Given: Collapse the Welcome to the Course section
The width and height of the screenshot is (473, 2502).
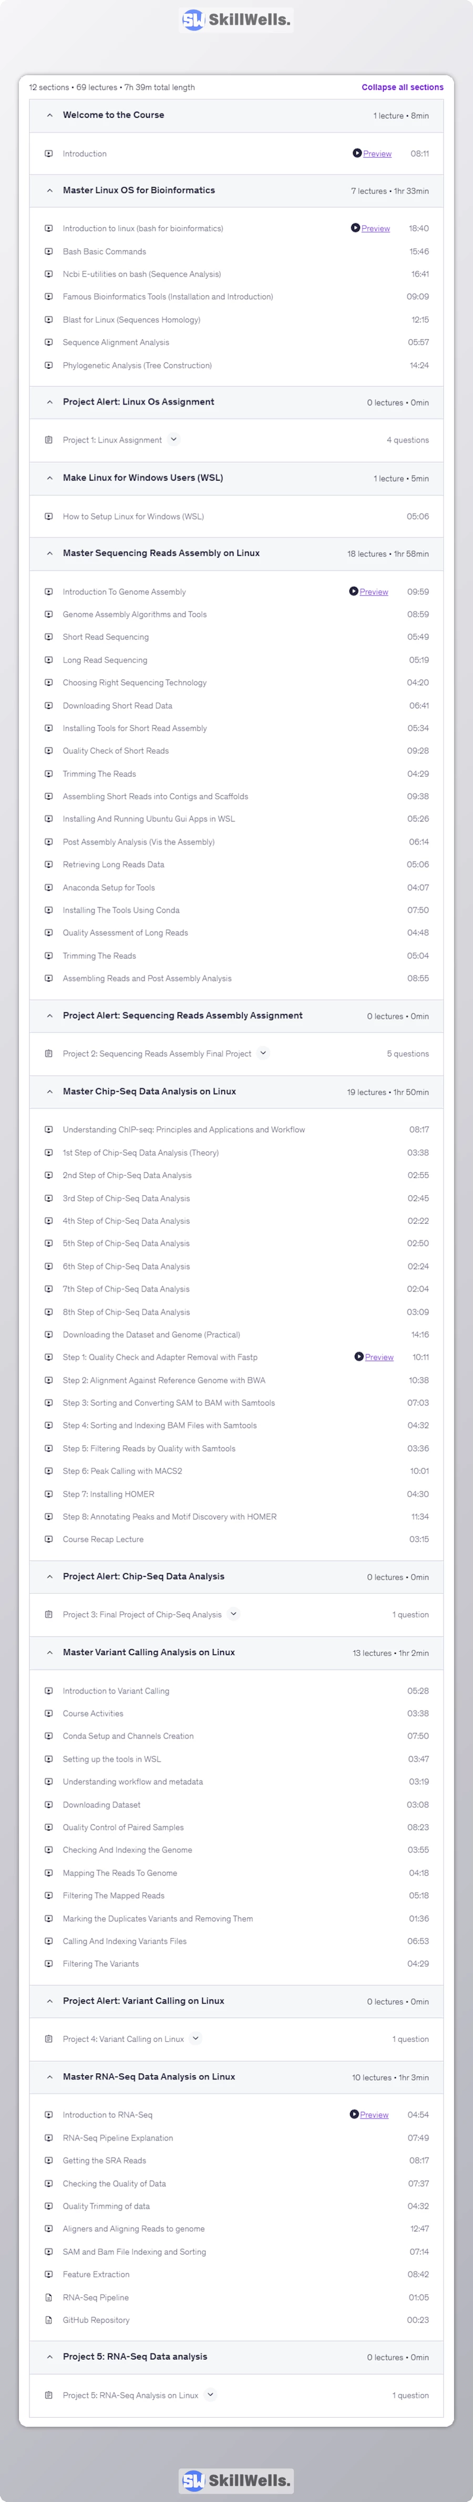Looking at the screenshot, I should coord(49,116).
